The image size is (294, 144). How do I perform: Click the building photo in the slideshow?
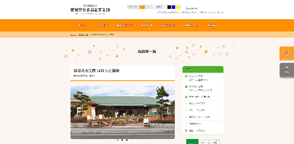123,112
